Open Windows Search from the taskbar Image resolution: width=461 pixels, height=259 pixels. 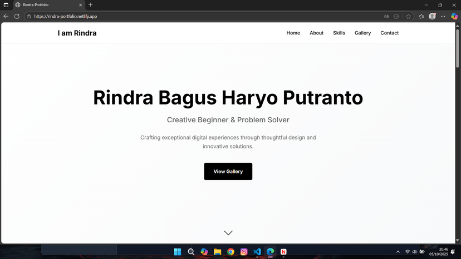pyautogui.click(x=191, y=252)
